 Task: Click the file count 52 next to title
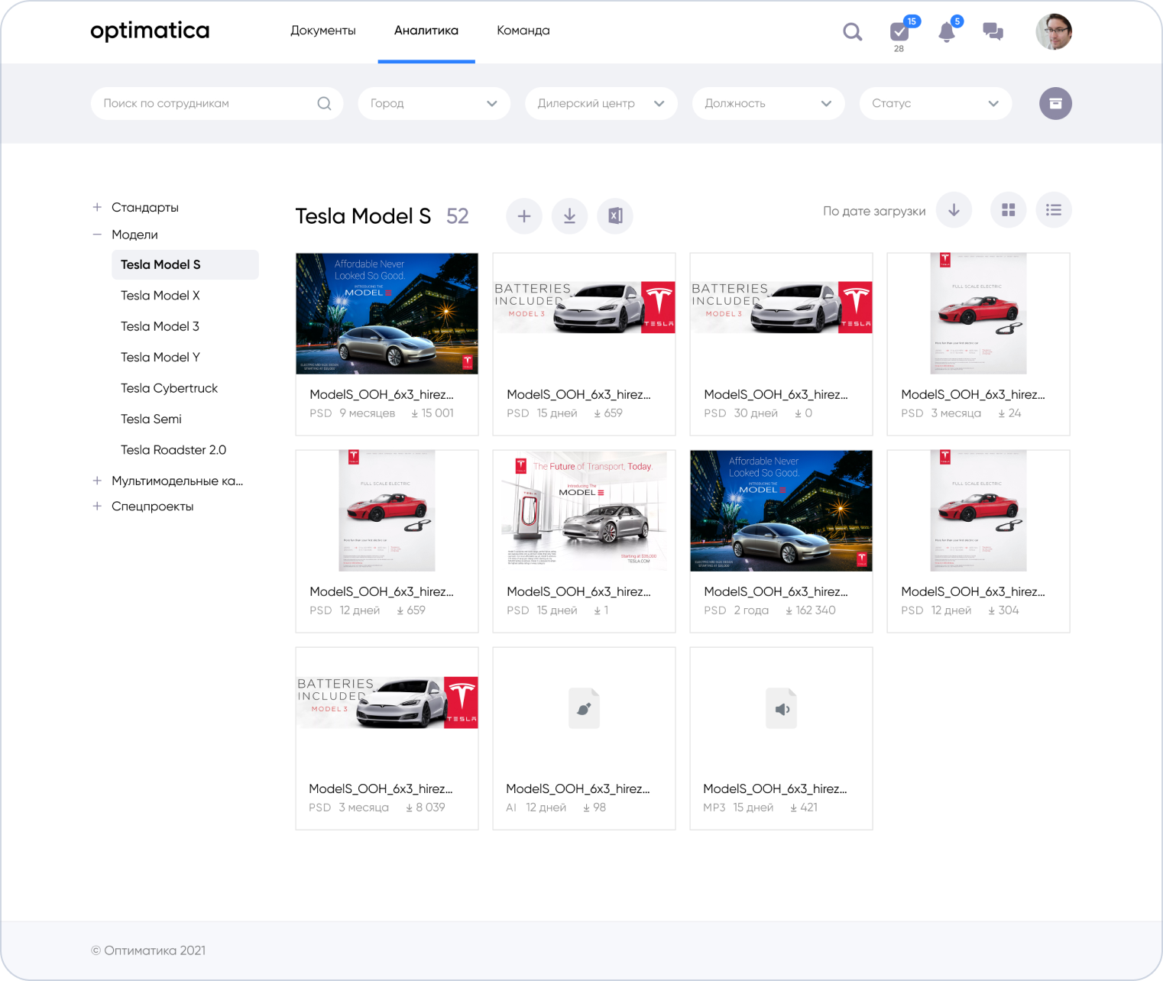point(458,216)
